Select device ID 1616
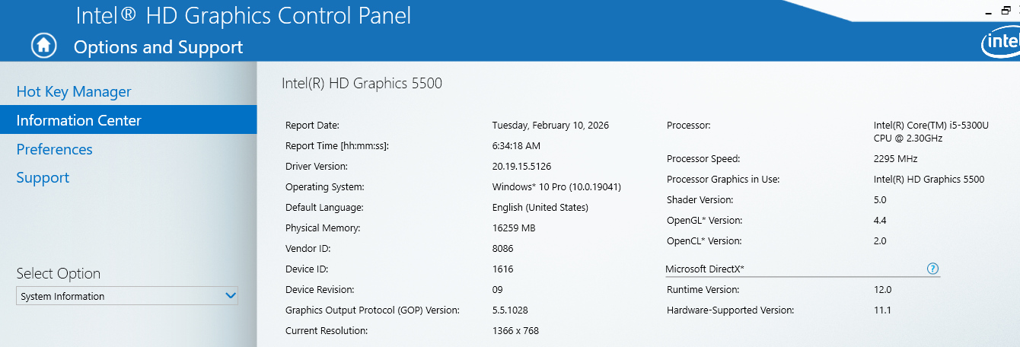This screenshot has width=1020, height=347. pyautogui.click(x=503, y=269)
